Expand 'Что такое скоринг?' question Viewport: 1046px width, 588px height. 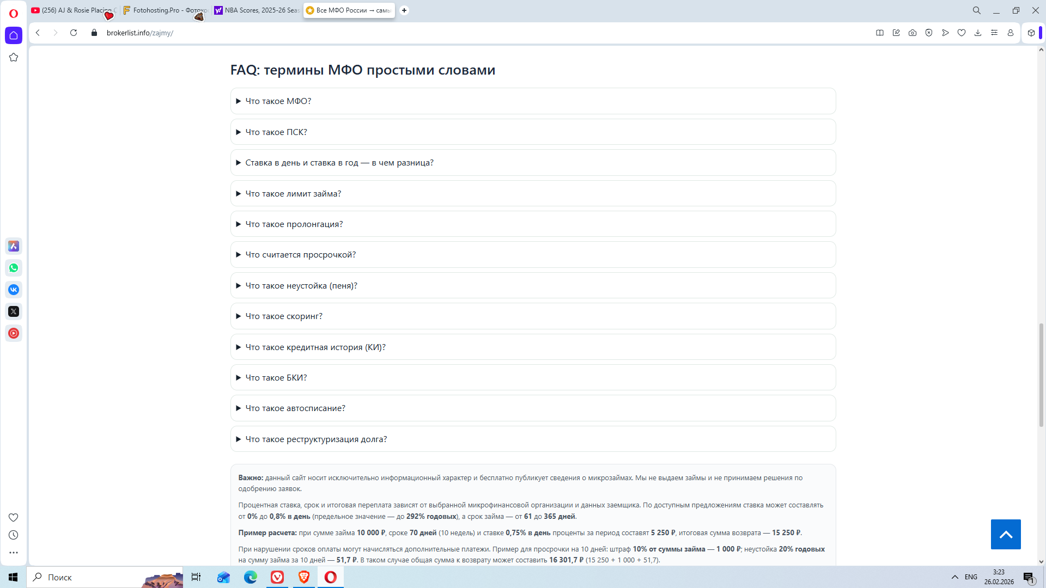[284, 316]
